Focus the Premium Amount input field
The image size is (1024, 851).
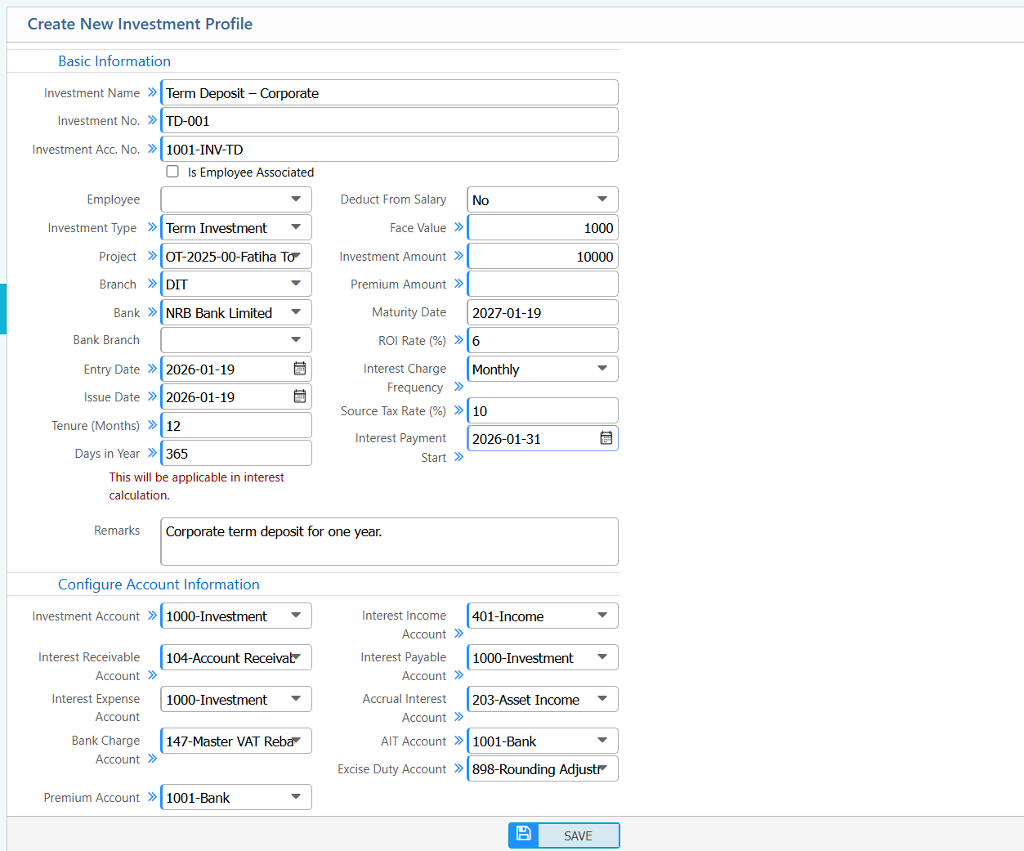pyautogui.click(x=543, y=284)
